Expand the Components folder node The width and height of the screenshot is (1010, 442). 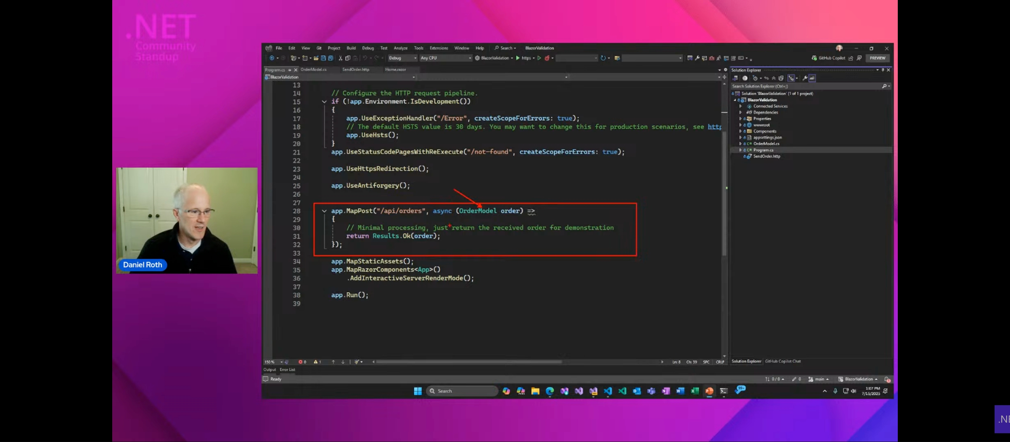(x=740, y=131)
